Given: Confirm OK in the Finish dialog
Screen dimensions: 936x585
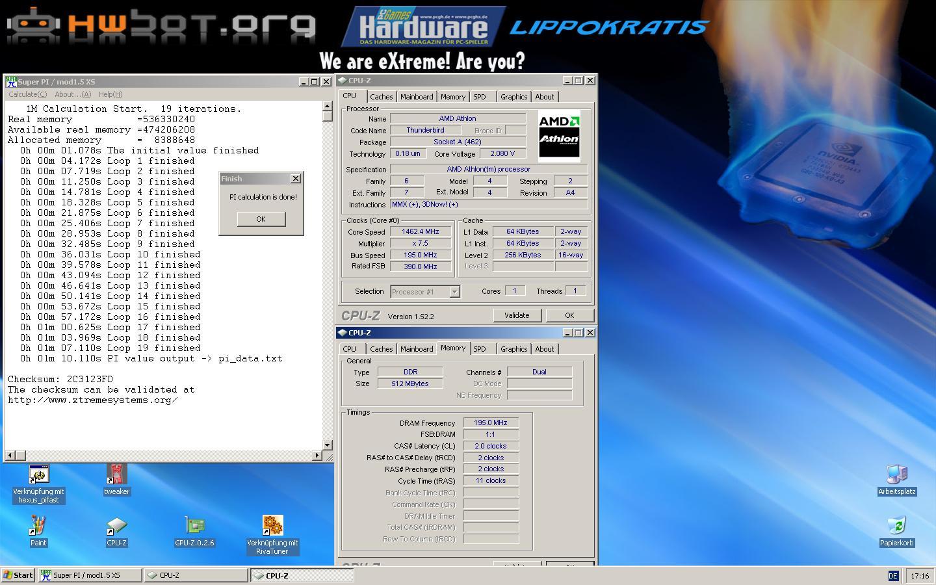Looking at the screenshot, I should pos(261,219).
